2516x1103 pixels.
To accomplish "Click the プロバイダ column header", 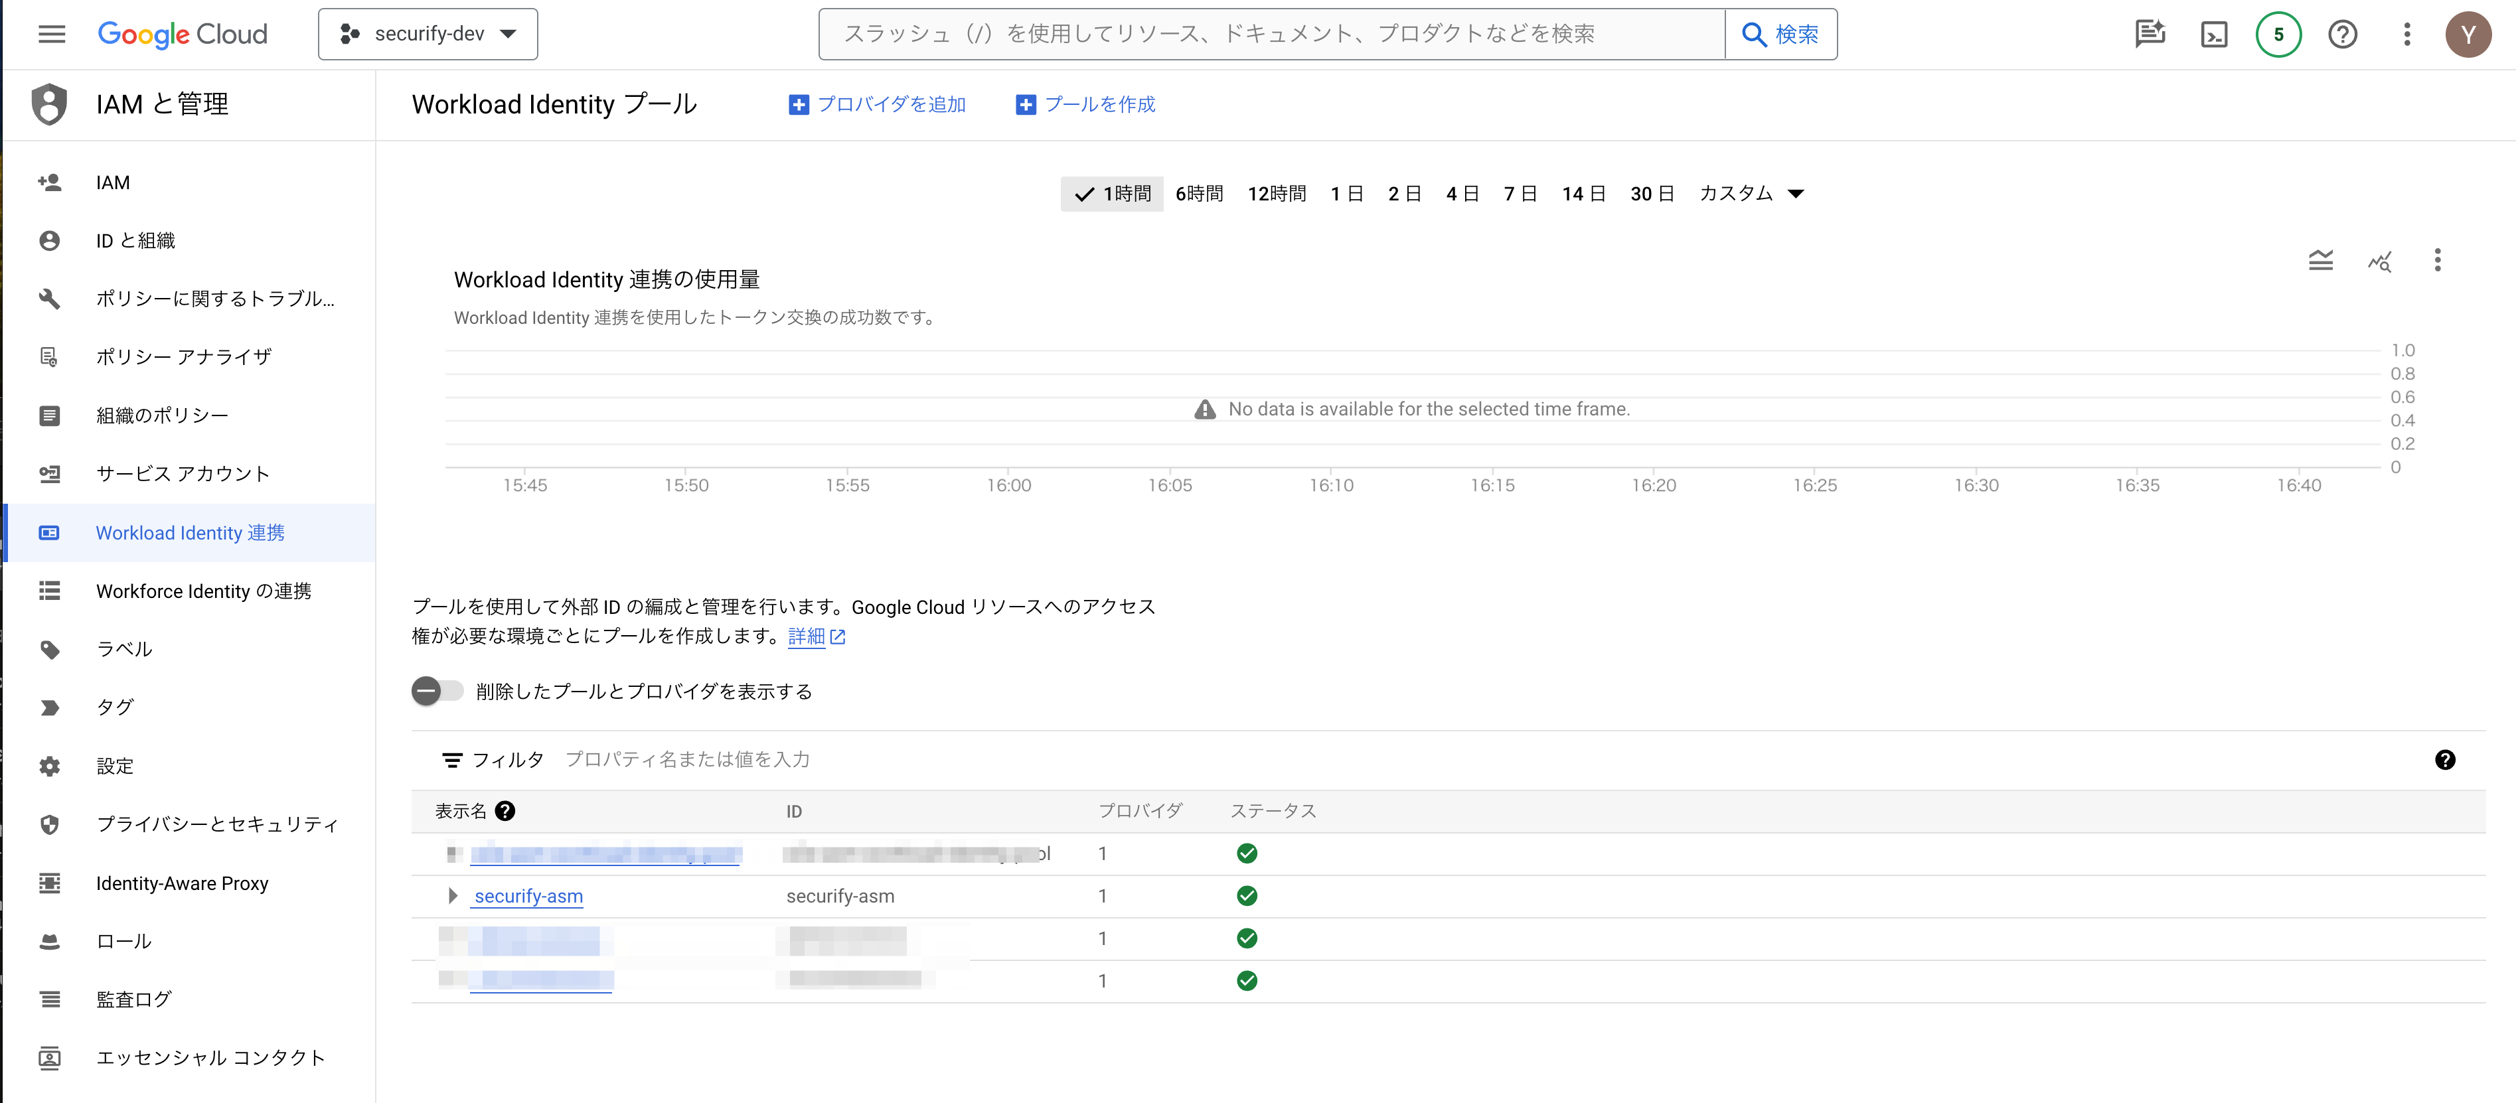I will 1140,811.
